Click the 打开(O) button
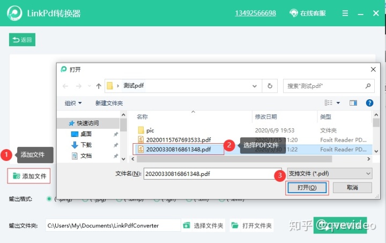Screen dimensions: 386x243 [x=307, y=188]
